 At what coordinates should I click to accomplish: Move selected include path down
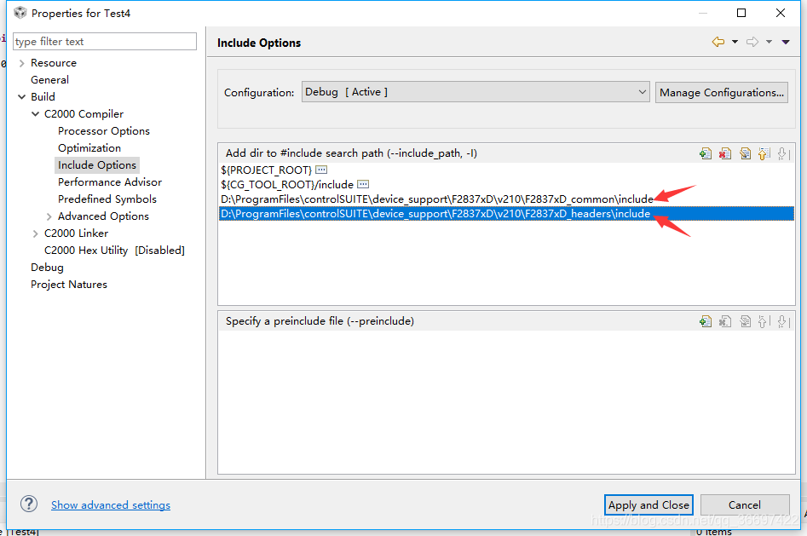783,153
